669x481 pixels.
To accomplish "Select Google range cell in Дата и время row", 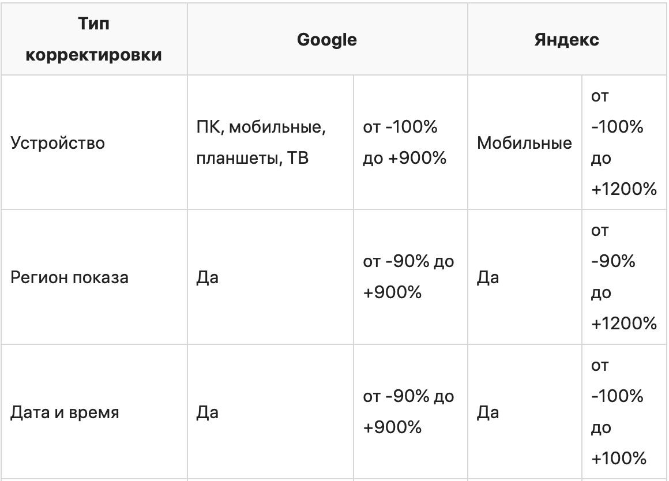I will (408, 412).
